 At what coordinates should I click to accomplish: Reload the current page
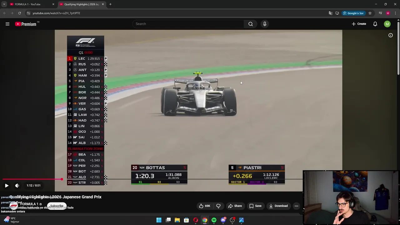[x=19, y=13]
